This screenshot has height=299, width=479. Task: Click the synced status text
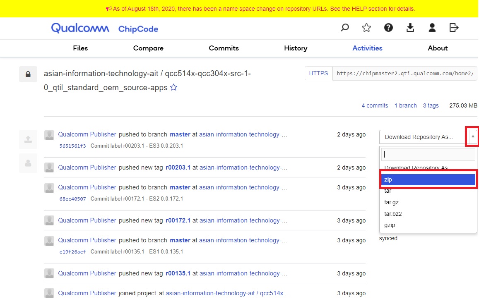pos(388,238)
